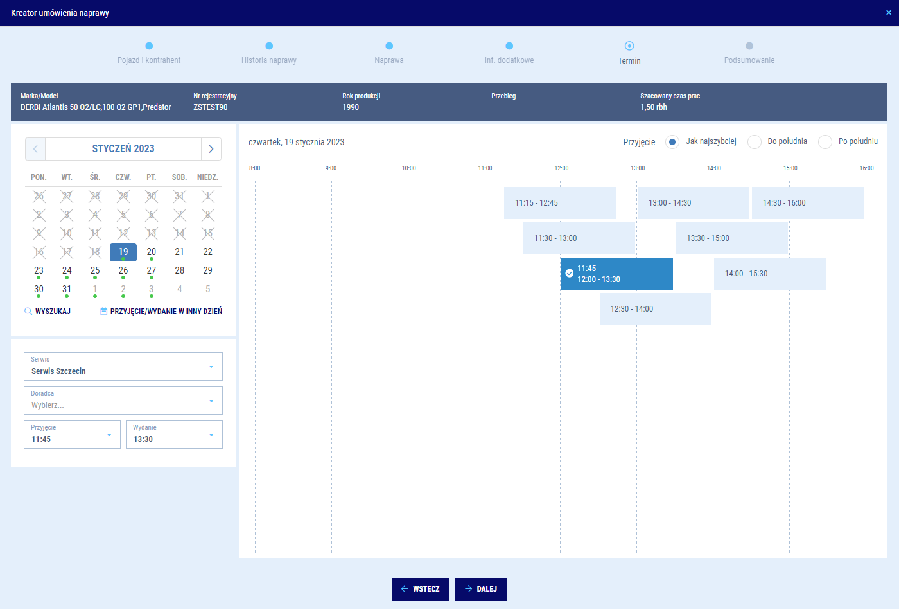The image size is (899, 609).
Task: Click checkmark icon on selected 11:45 slot
Action: coord(570,274)
